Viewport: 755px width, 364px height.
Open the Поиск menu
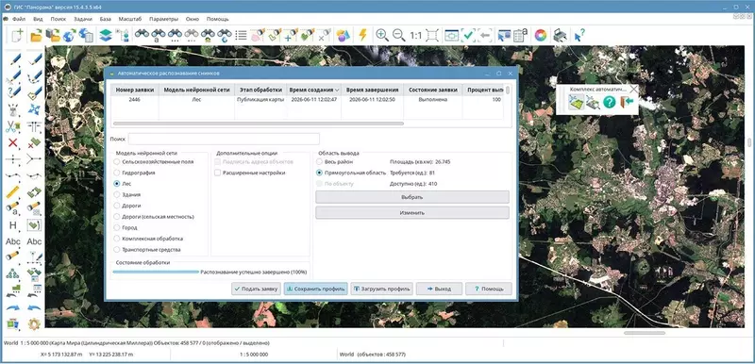click(59, 19)
